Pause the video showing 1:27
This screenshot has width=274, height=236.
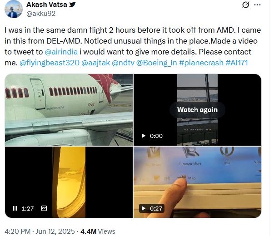pos(15,208)
